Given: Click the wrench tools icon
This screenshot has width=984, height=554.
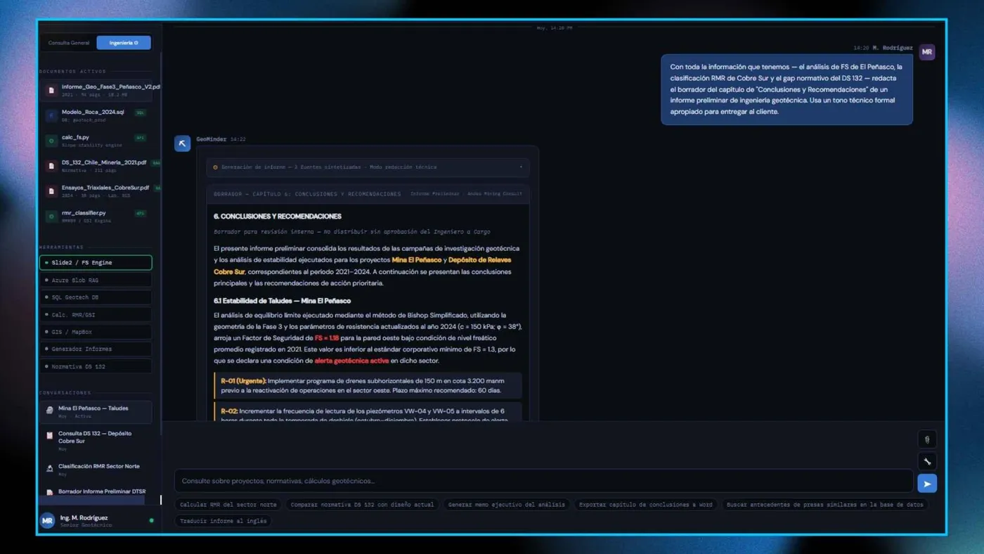Looking at the screenshot, I should (x=927, y=461).
